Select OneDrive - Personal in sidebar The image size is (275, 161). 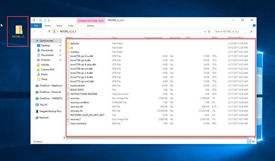(x=50, y=92)
